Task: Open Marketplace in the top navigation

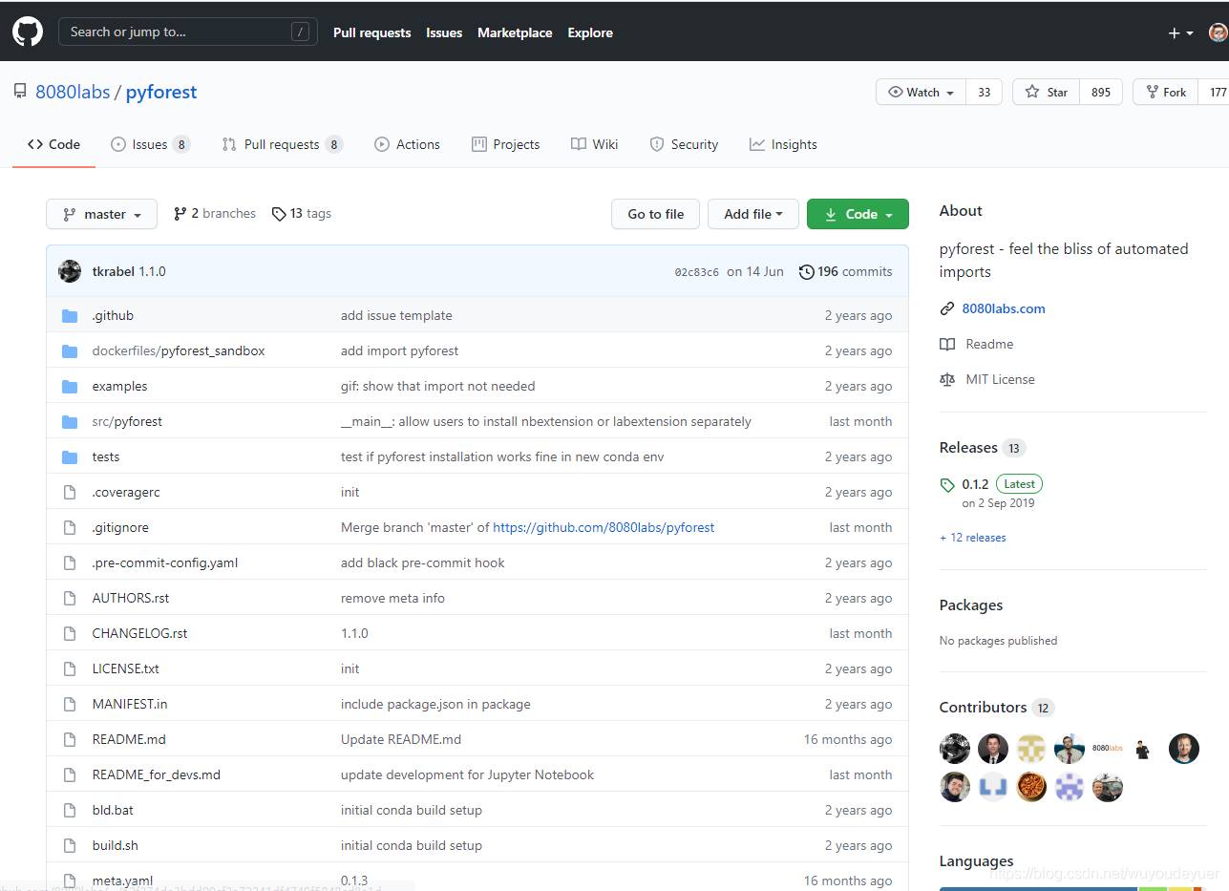Action: 515,32
